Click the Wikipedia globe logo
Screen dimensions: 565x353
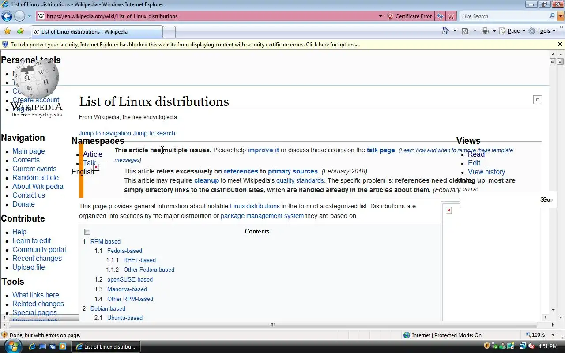(36, 79)
